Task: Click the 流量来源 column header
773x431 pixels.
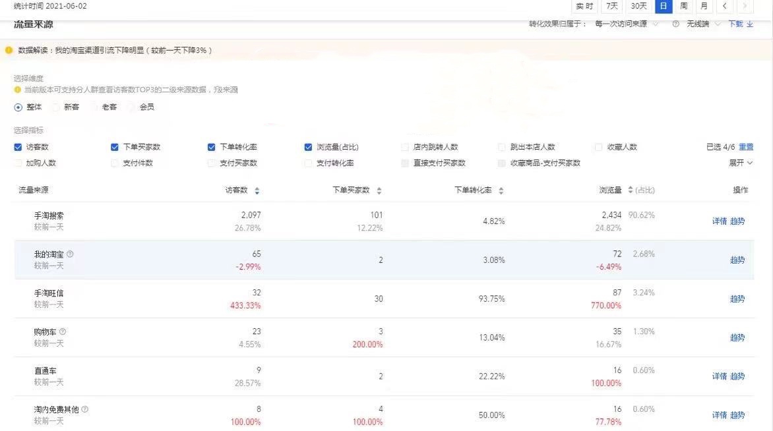Action: point(34,190)
